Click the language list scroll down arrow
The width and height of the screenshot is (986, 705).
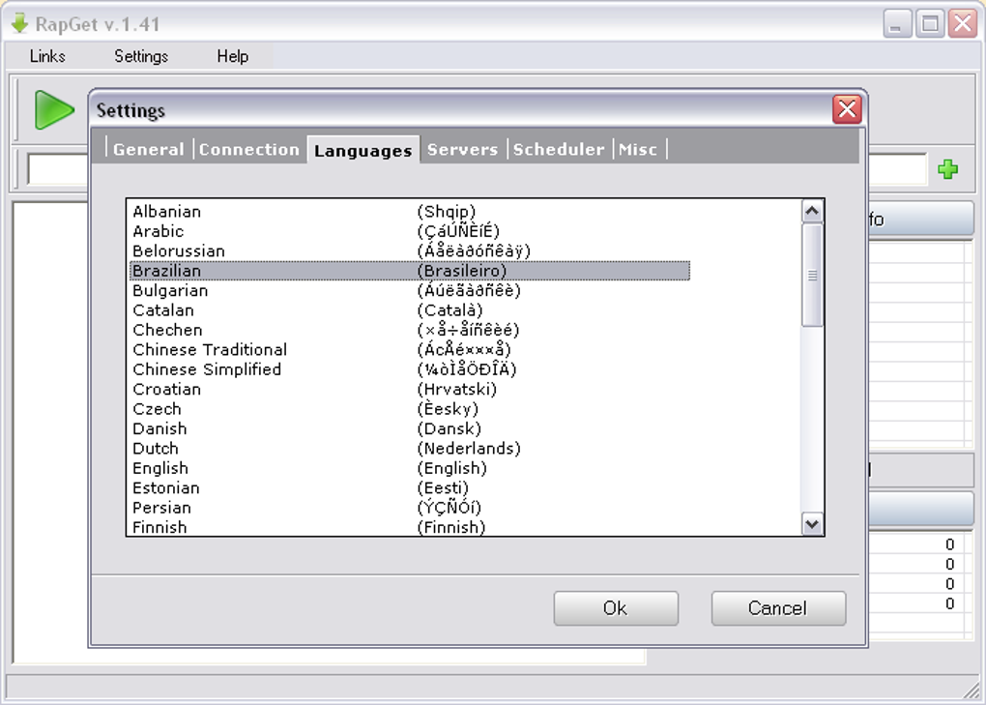pos(812,524)
